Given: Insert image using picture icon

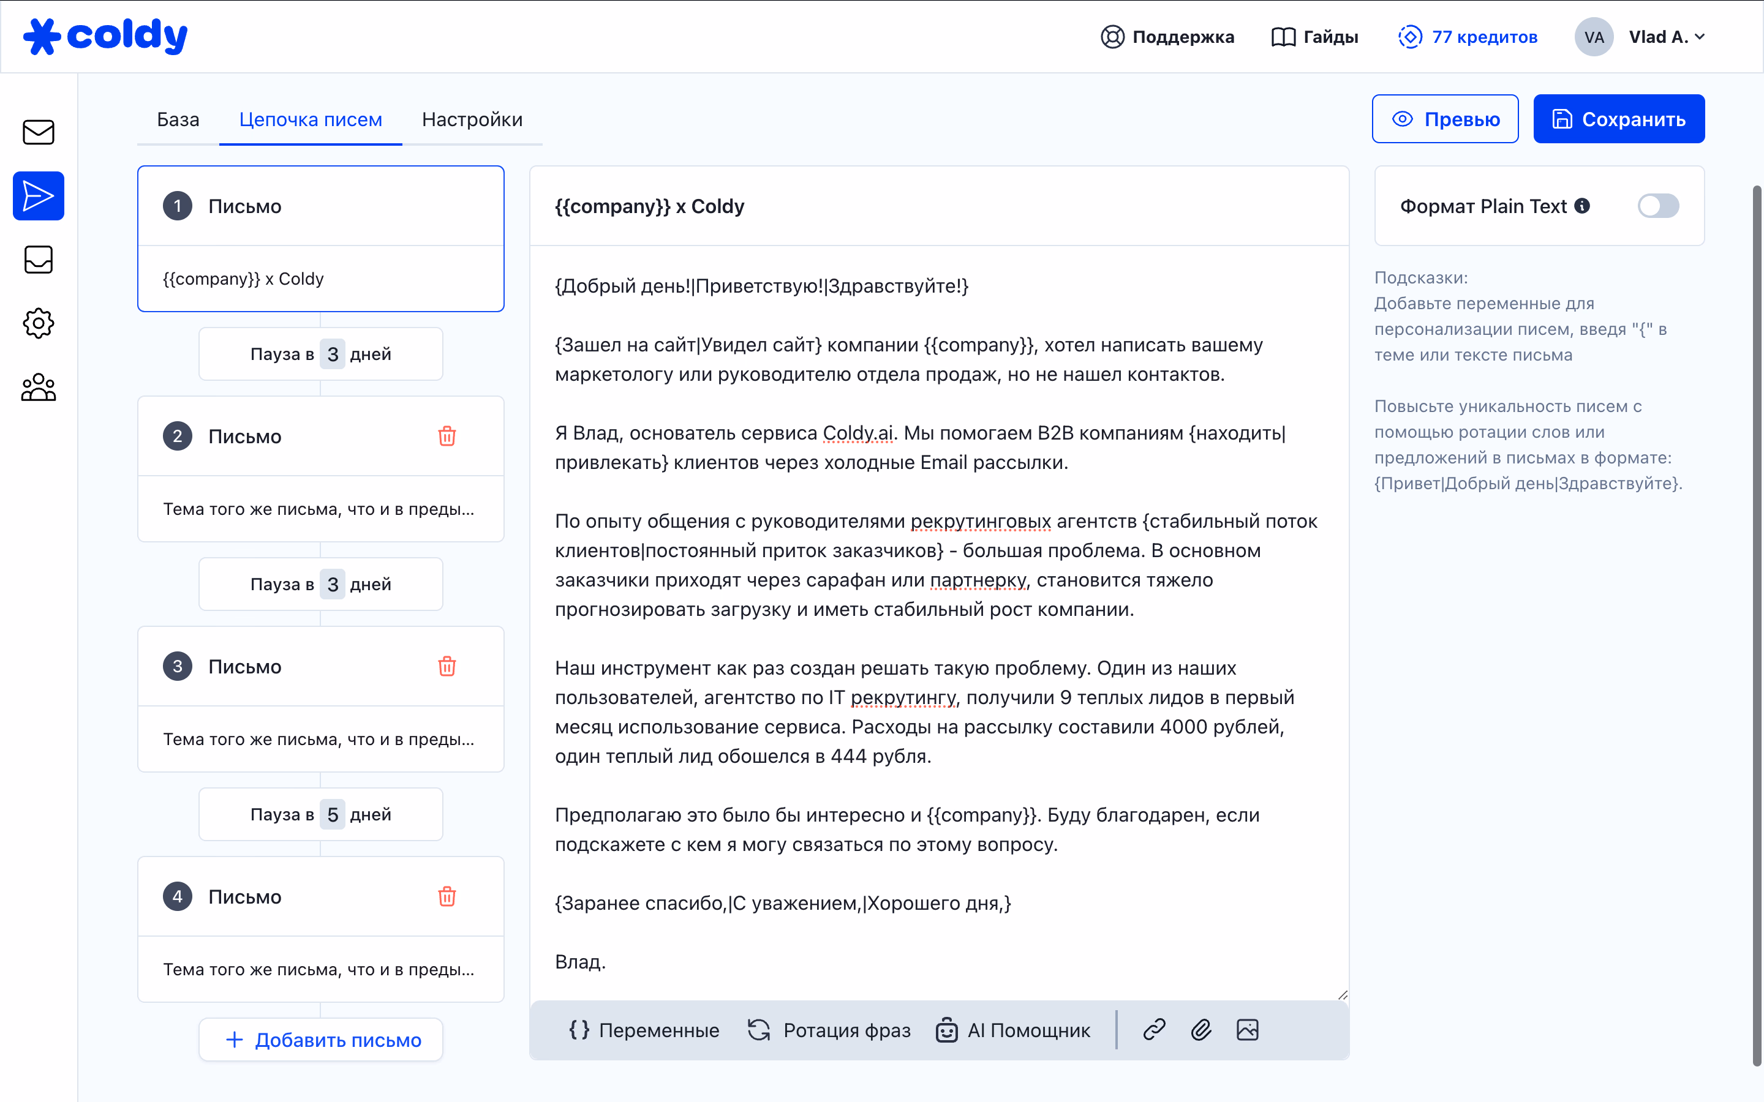Looking at the screenshot, I should (x=1247, y=1029).
